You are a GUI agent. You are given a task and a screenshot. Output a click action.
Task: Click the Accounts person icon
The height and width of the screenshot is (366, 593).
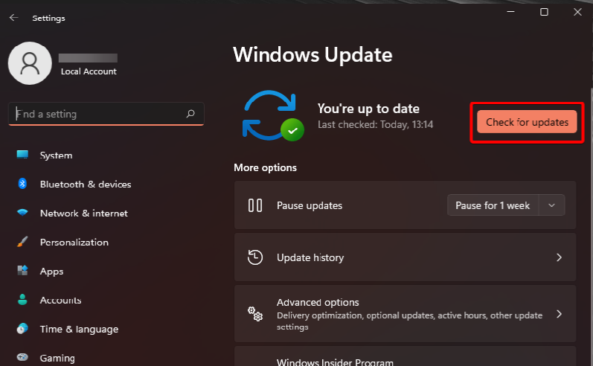click(22, 300)
